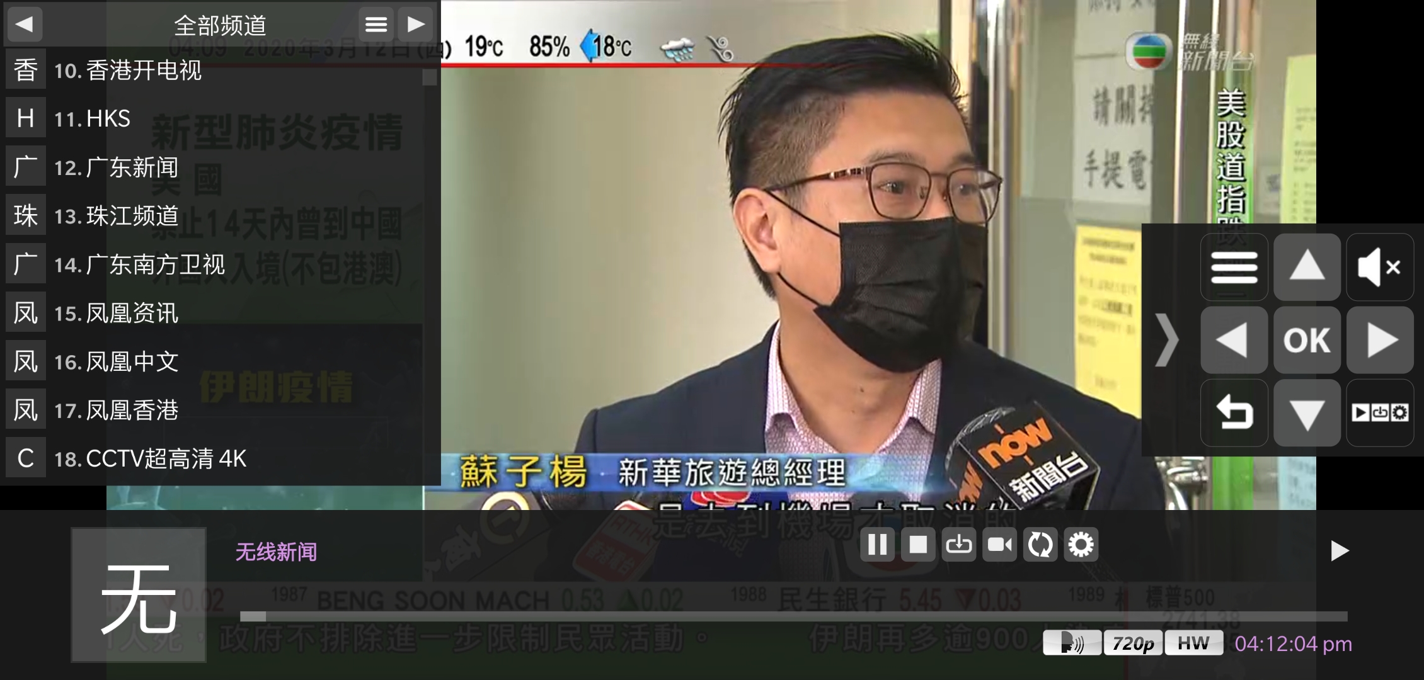Go to previous channel group arrow
The width and height of the screenshot is (1424, 680).
point(25,25)
